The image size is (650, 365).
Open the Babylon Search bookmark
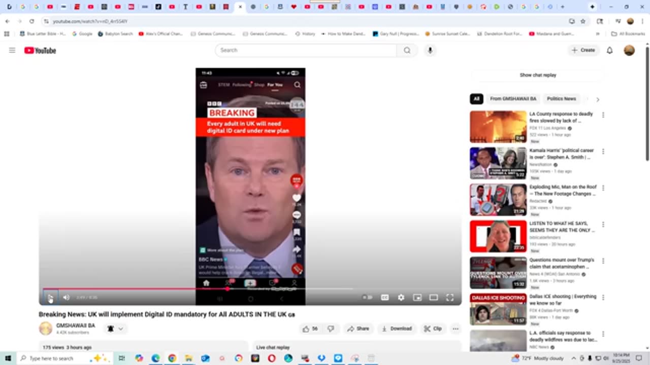coord(115,34)
